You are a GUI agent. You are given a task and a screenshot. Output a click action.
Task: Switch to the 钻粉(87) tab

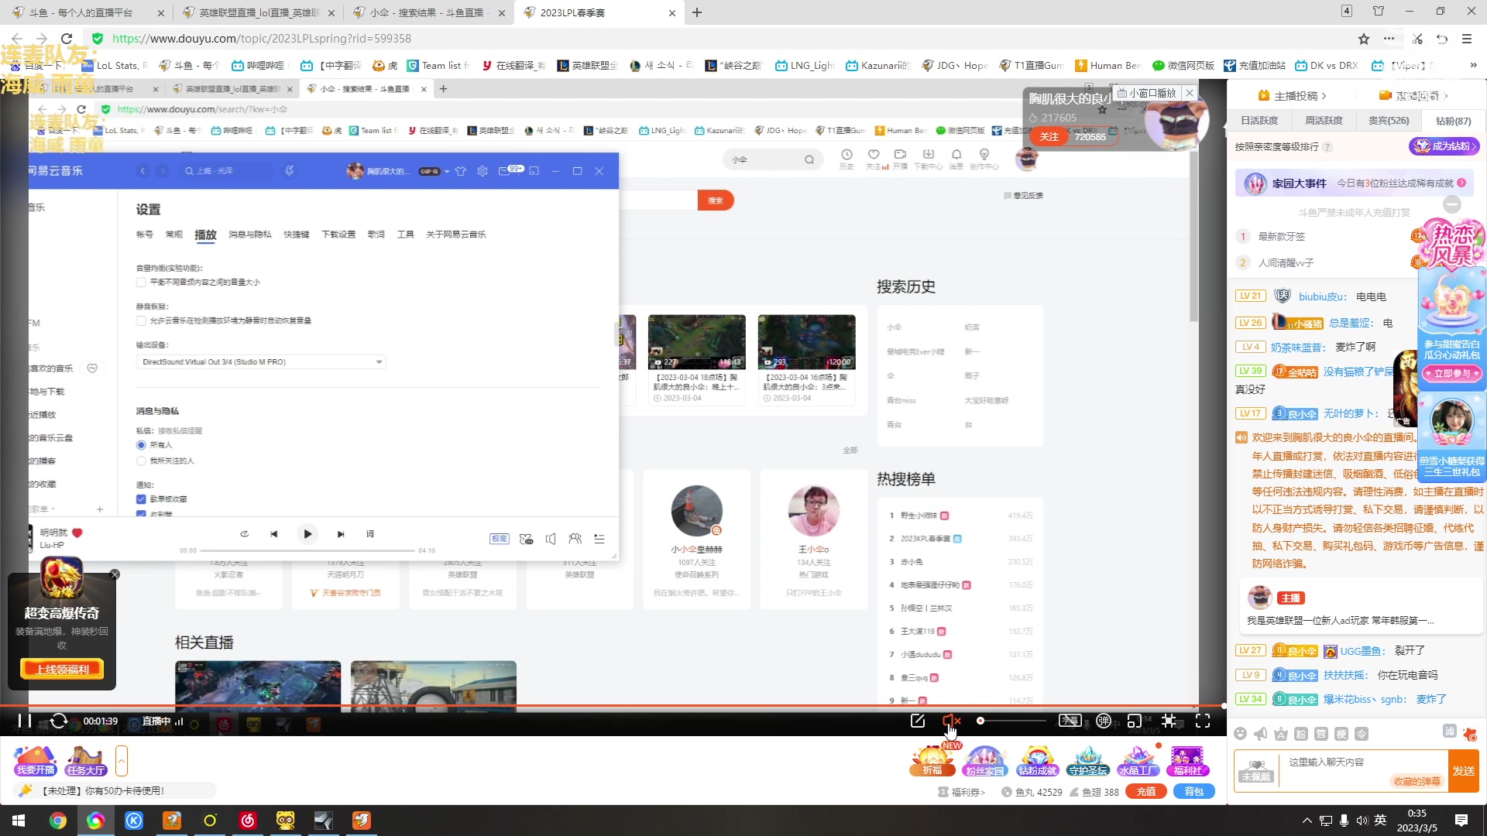point(1453,121)
